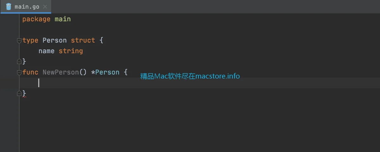Collapse the NewPerson function fold marker
The image size is (380, 152).
pyautogui.click(x=19, y=73)
